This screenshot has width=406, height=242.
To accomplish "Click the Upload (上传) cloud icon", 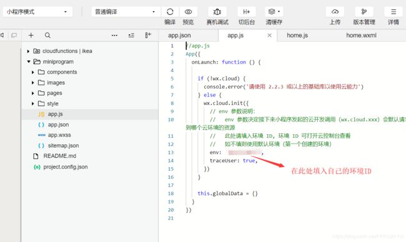I will 335,12.
